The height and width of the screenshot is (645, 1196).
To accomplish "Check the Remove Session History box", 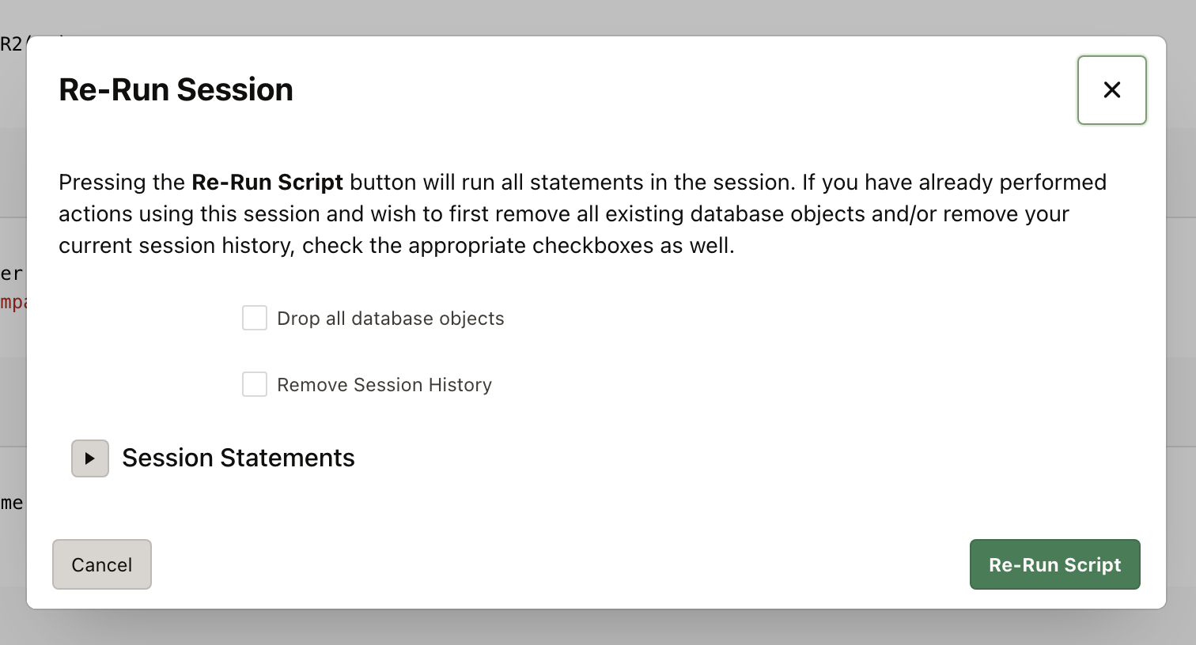I will coord(255,385).
